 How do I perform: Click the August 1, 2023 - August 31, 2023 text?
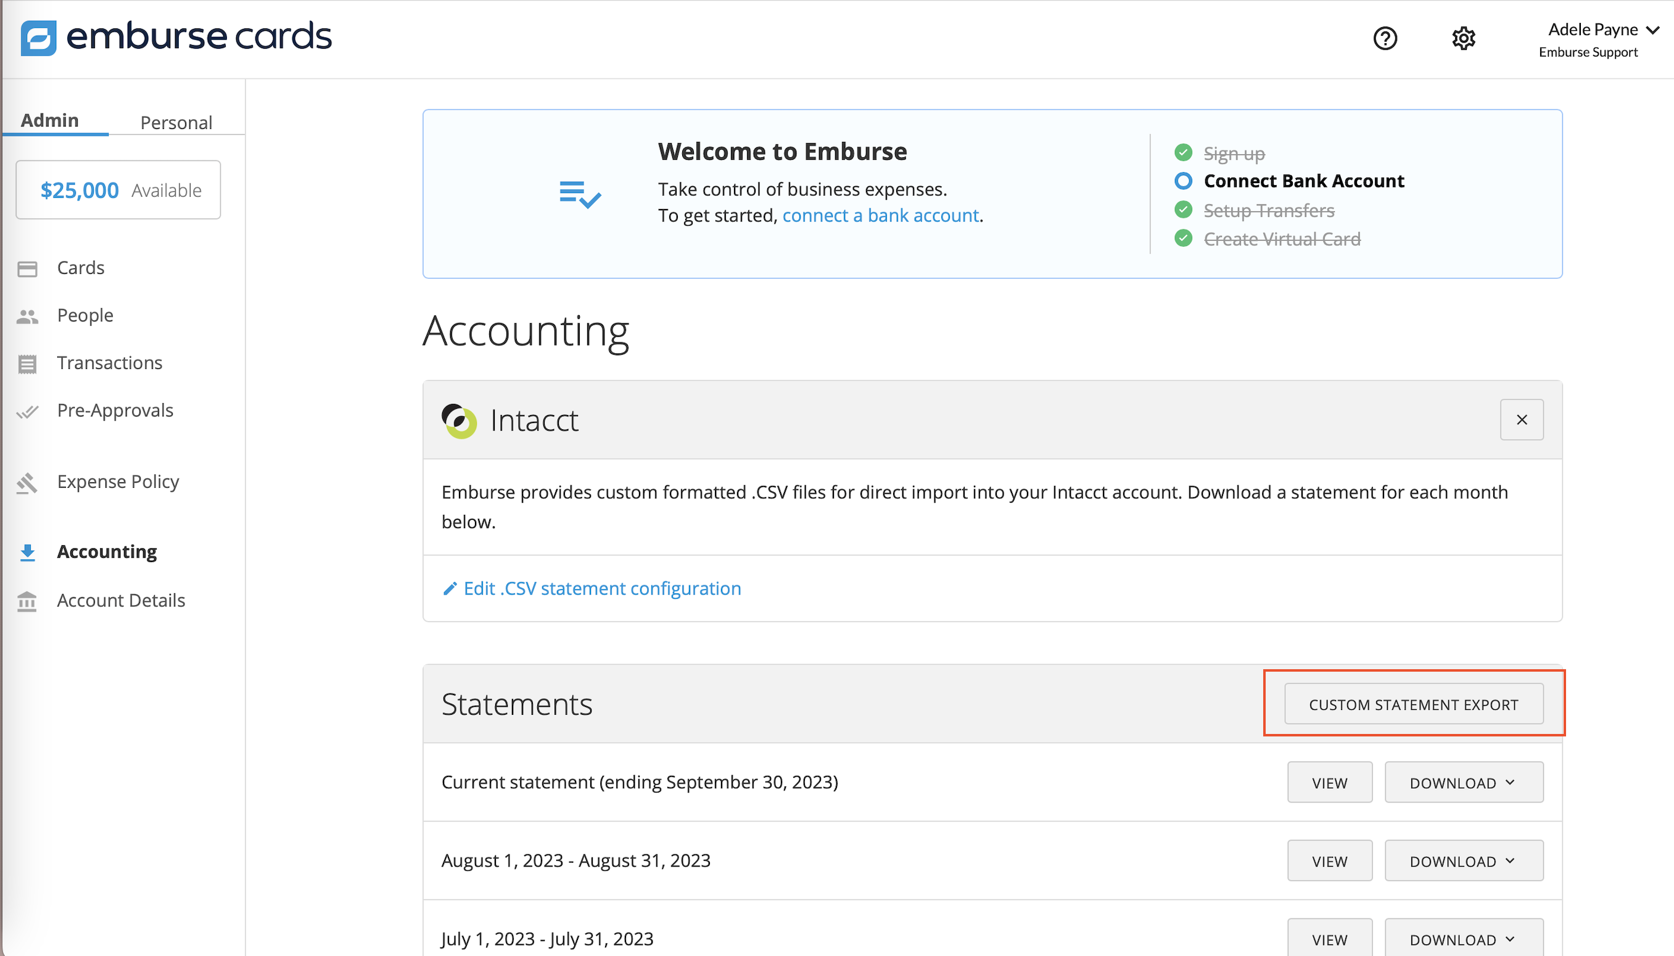click(575, 860)
